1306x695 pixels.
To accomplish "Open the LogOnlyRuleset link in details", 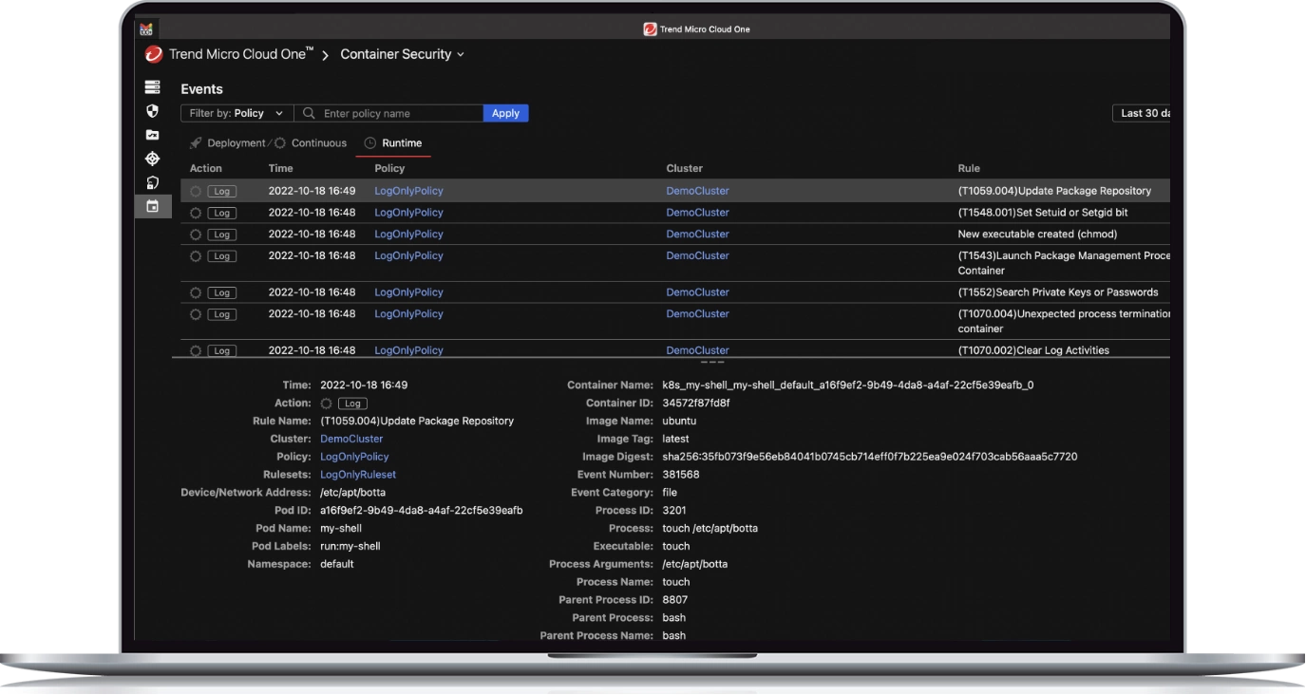I will point(358,475).
